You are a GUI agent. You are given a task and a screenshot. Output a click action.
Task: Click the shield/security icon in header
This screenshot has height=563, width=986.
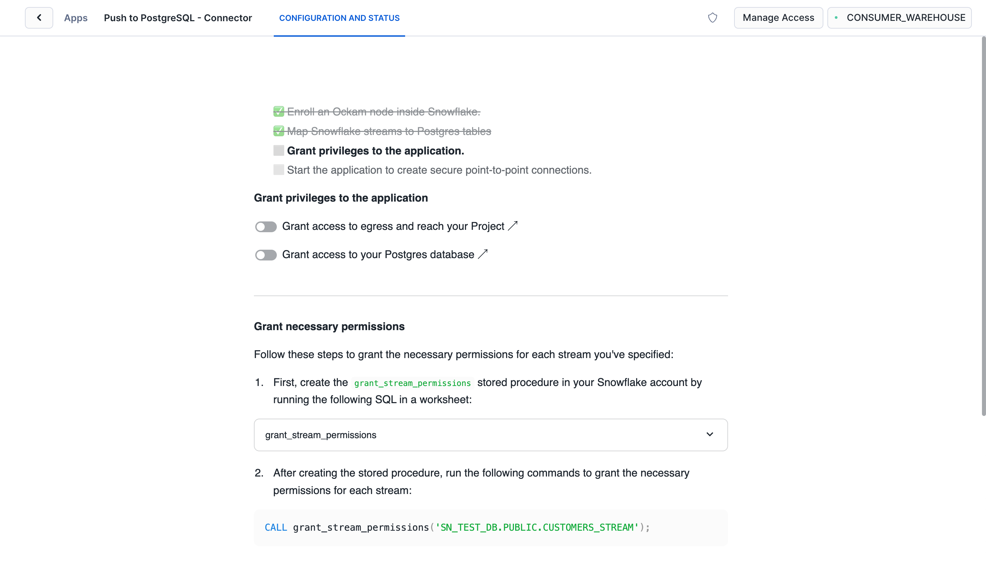pos(713,17)
